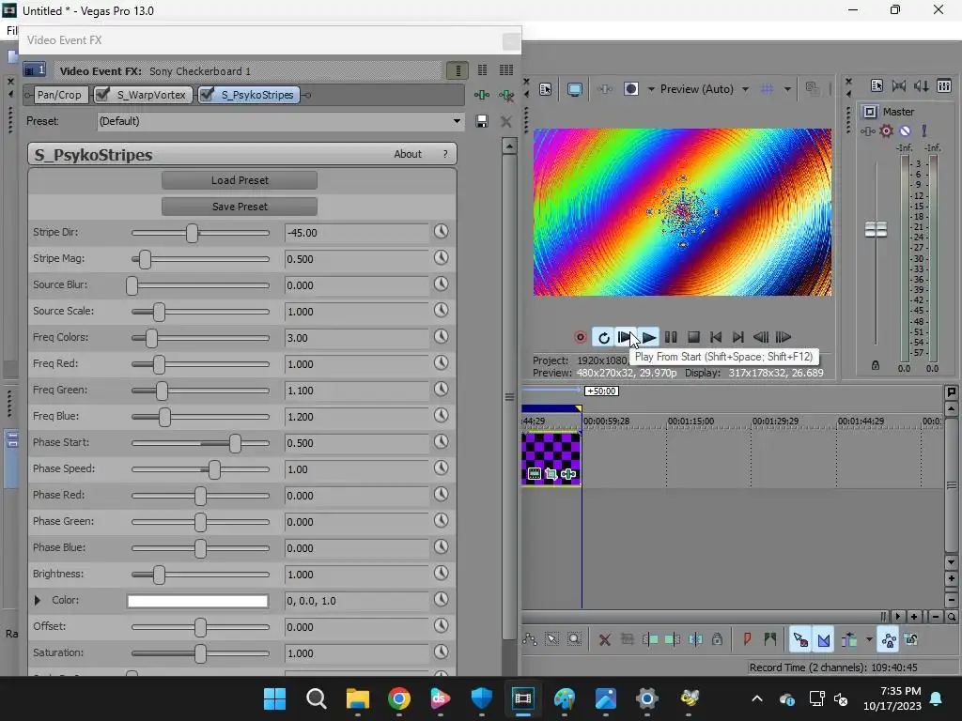
Task: Open the Overlays dropdown arrow
Action: [787, 89]
